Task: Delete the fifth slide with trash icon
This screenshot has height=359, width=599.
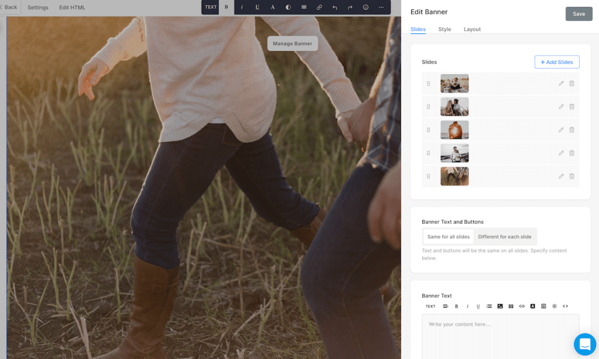Action: (x=572, y=176)
